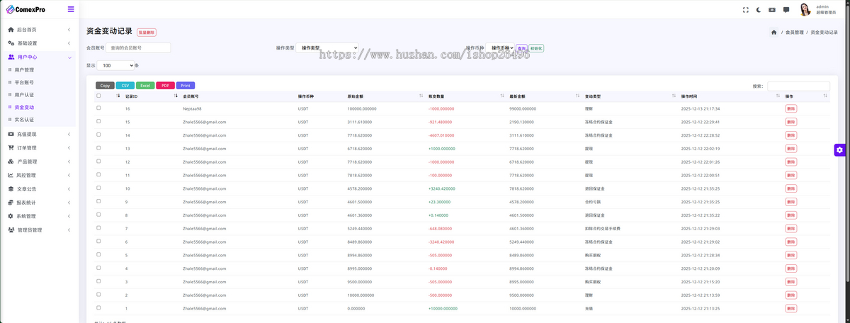Enter fullscreen mode using header icon
The image size is (850, 323).
(745, 10)
